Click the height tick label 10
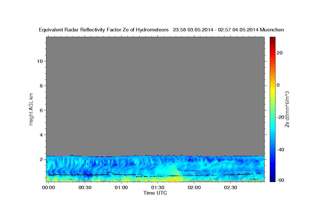 click(x=40, y=61)
